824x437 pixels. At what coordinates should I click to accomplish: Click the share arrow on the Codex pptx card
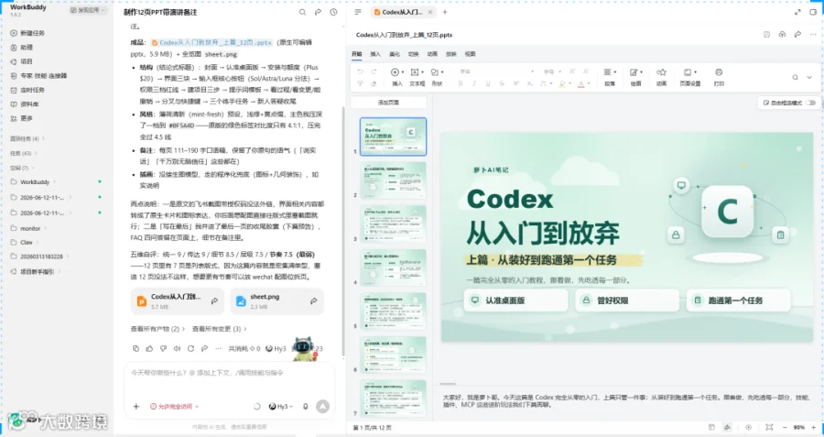214,300
